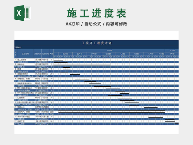Viewport: 193px width, 145px height.
Task: Select row 26 task name 交通地面
Action: pos(21,119)
